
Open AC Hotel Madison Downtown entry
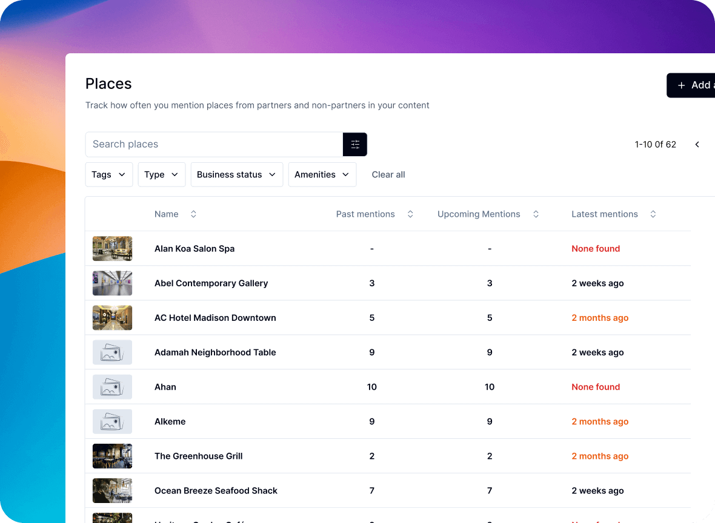(x=215, y=318)
